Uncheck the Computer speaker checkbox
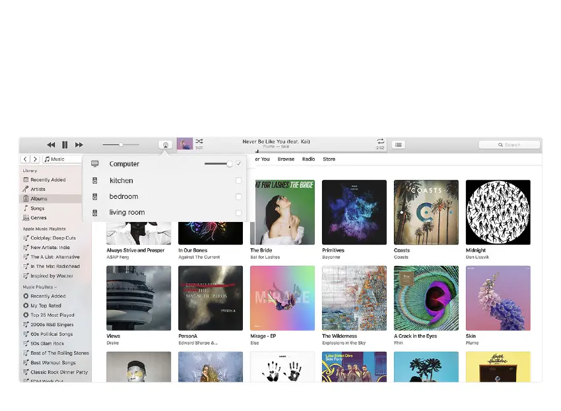This screenshot has height=411, width=561. click(x=239, y=164)
